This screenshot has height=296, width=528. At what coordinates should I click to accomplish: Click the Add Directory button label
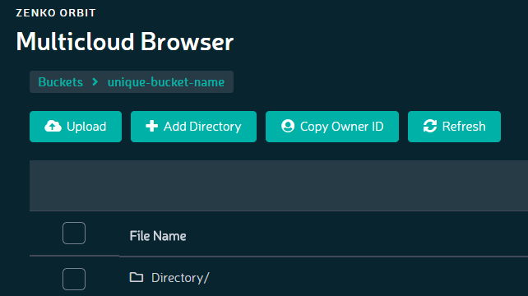point(202,127)
